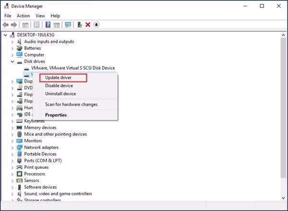Click the Show/Hide console tree toolbar icon
This screenshot has width=288, height=211.
pos(25,25)
